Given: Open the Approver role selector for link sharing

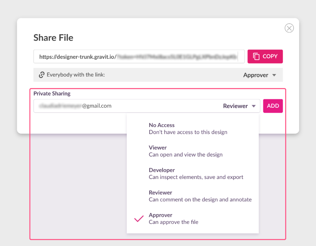Looking at the screenshot, I should coord(256,75).
